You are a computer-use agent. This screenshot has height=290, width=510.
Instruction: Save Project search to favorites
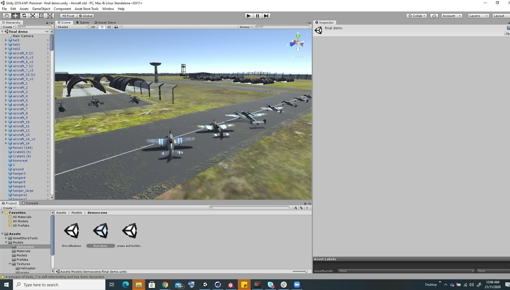pos(307,208)
